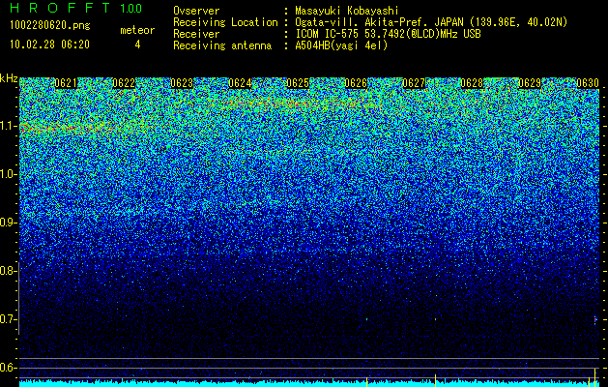Click the Receiving antenna label
This screenshot has width=608, height=387.
tap(222, 45)
